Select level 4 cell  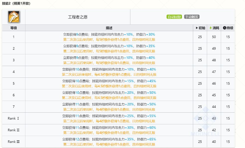tap(14, 72)
